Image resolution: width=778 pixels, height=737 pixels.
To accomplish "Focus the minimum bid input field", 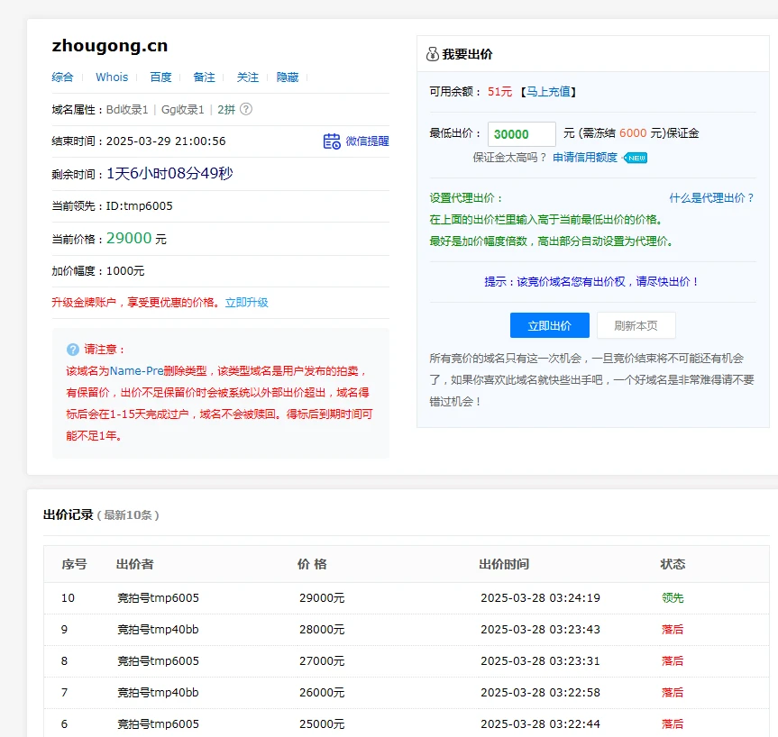I will pyautogui.click(x=522, y=134).
